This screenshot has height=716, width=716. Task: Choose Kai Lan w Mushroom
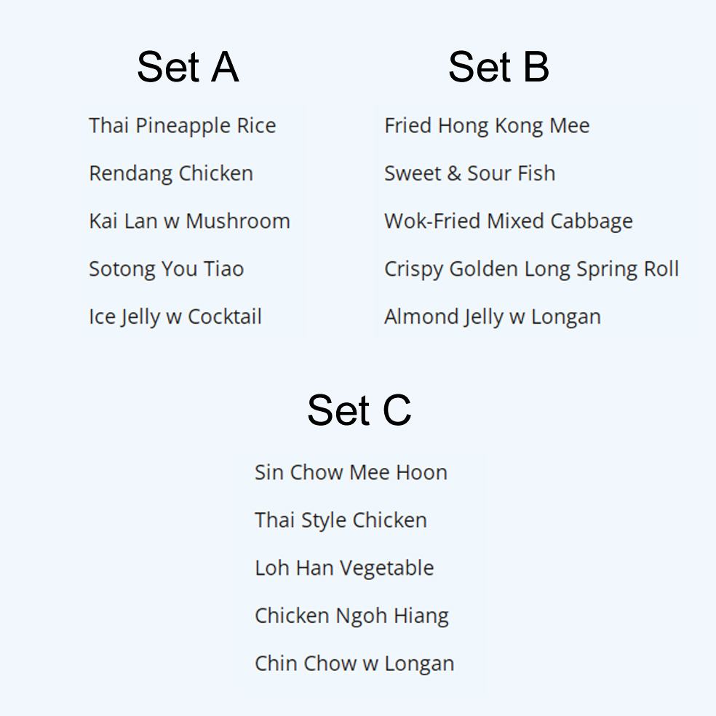pyautogui.click(x=189, y=221)
